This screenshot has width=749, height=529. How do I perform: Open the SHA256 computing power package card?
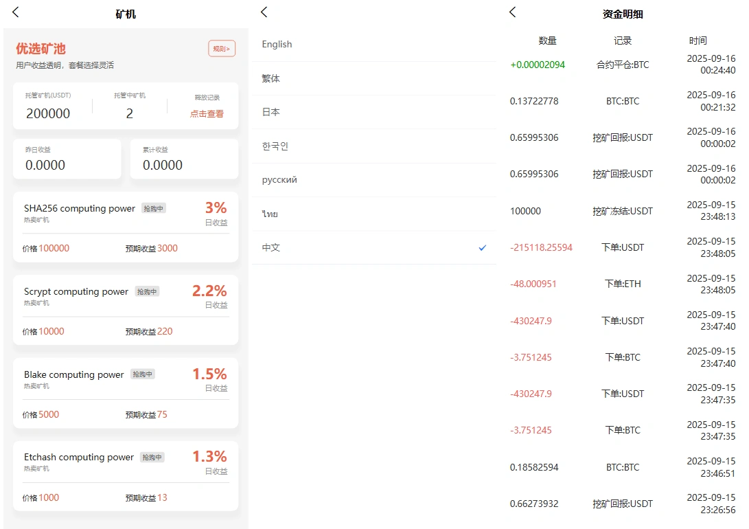(124, 214)
